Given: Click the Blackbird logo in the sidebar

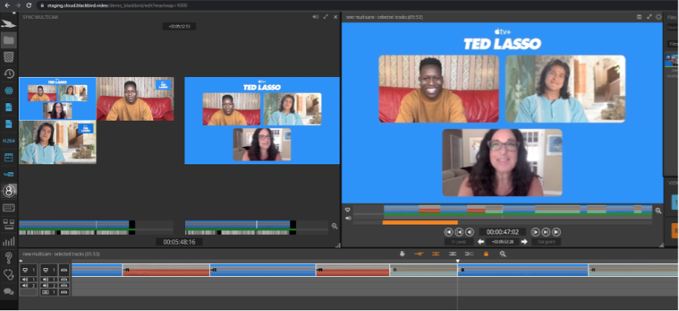Looking at the screenshot, I should pos(8,24).
